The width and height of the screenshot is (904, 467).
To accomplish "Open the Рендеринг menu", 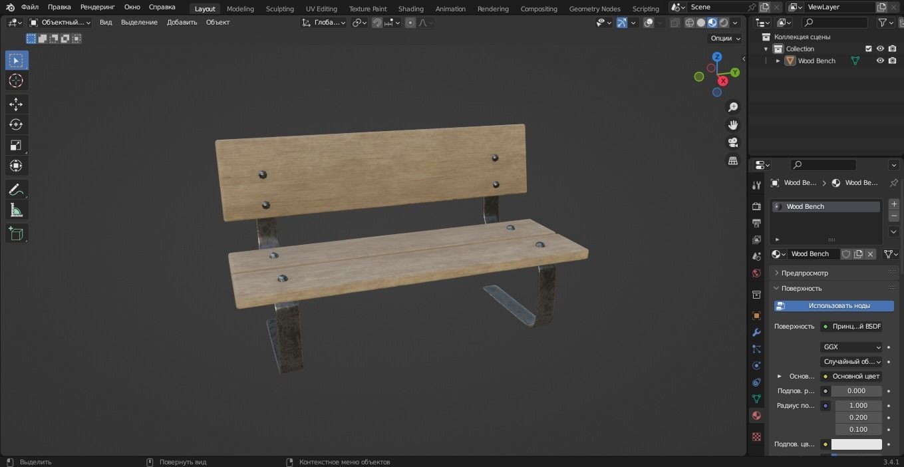I will (97, 7).
